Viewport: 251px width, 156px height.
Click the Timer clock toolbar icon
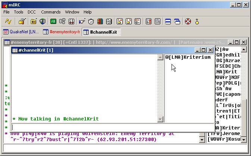[91, 21]
